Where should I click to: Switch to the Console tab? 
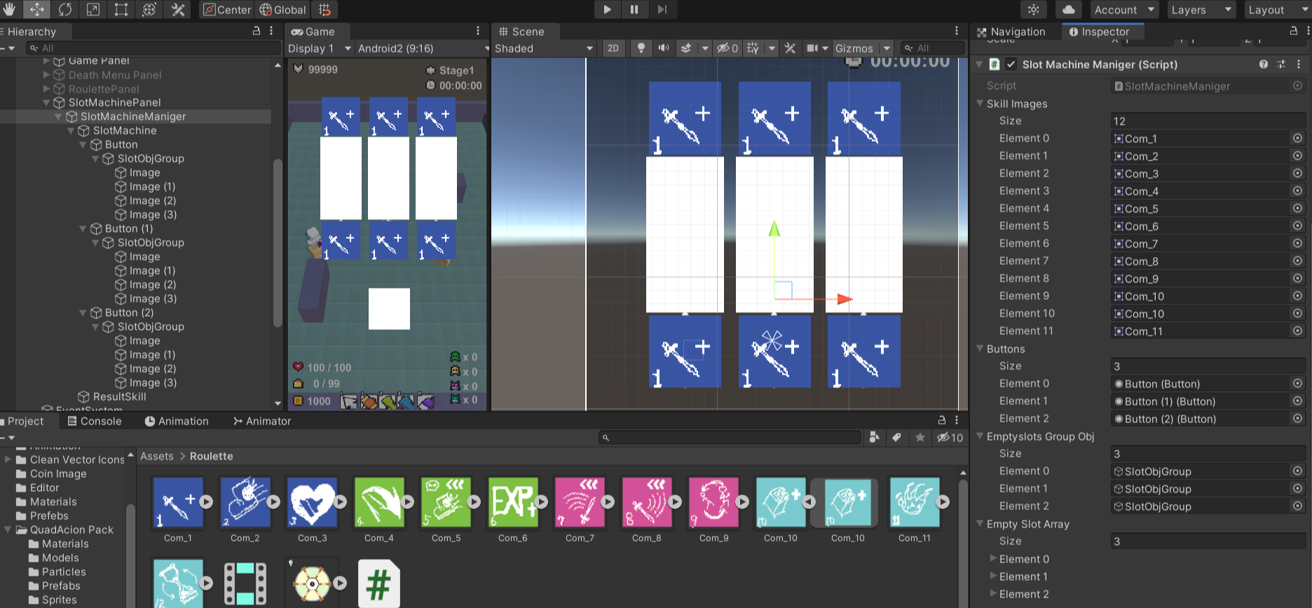(x=94, y=421)
